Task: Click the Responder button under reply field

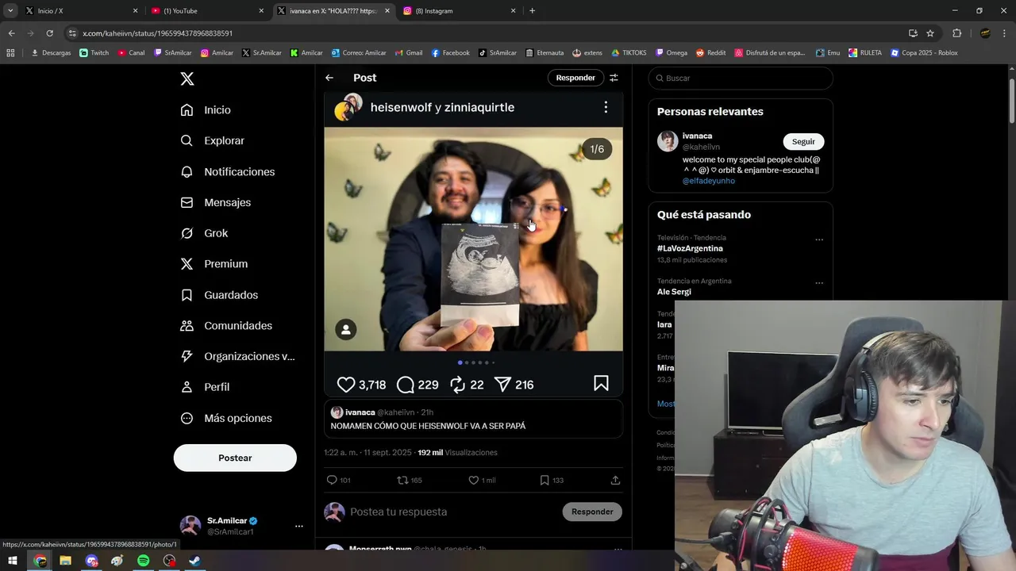Action: click(x=592, y=512)
